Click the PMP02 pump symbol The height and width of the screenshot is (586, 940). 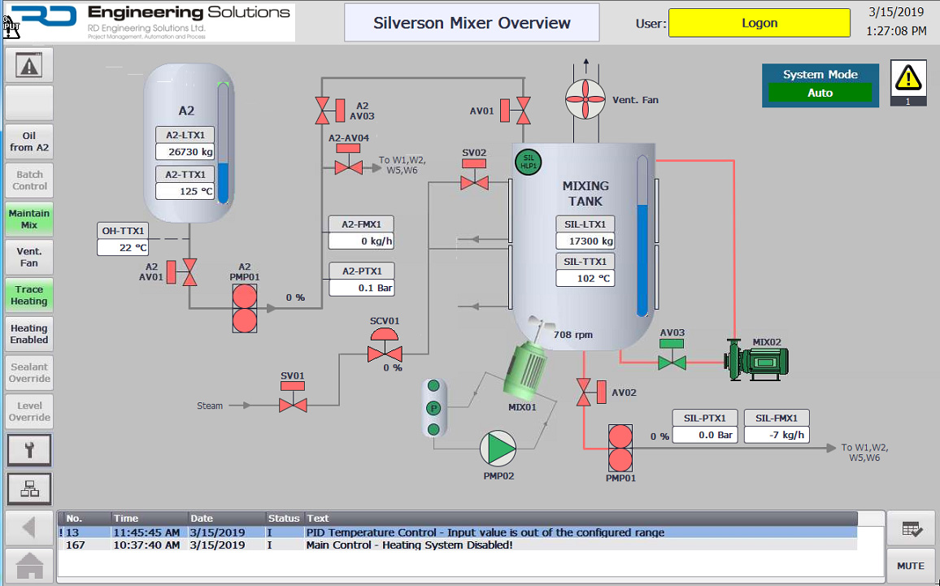tap(498, 448)
